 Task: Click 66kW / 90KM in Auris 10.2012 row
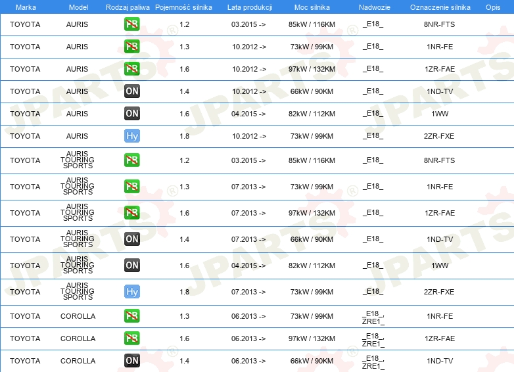point(312,91)
